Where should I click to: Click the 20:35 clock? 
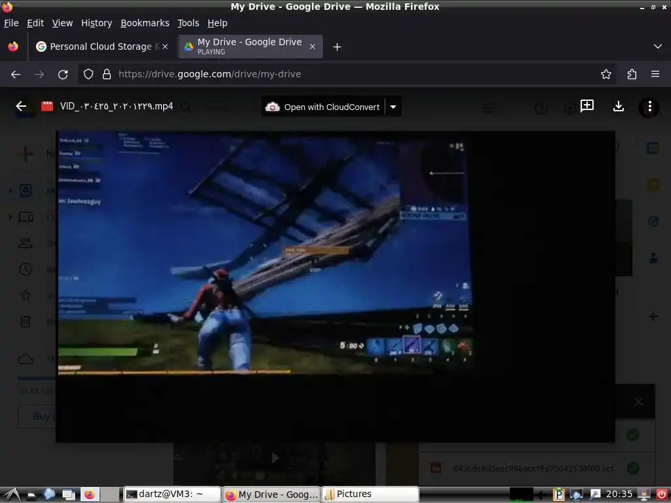619,494
